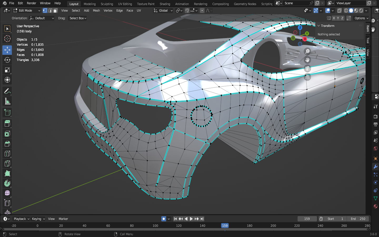Select the Select Box tool icon
Image resolution: width=379 pixels, height=237 pixels.
click(7, 29)
